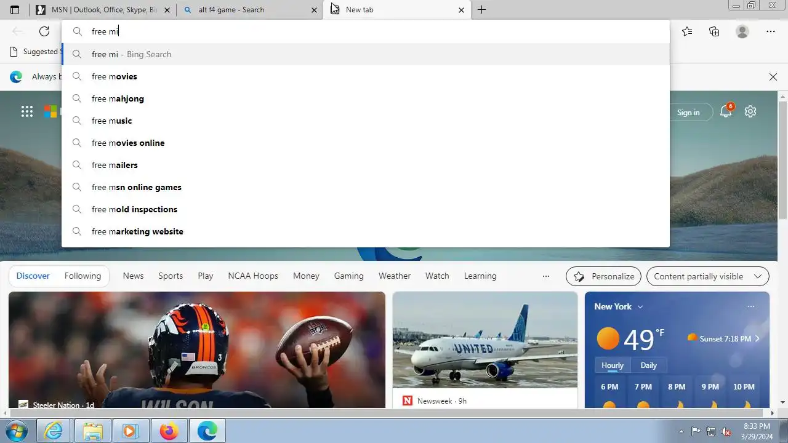Open the Favorites star icon
This screenshot has height=443, width=788.
point(687,31)
